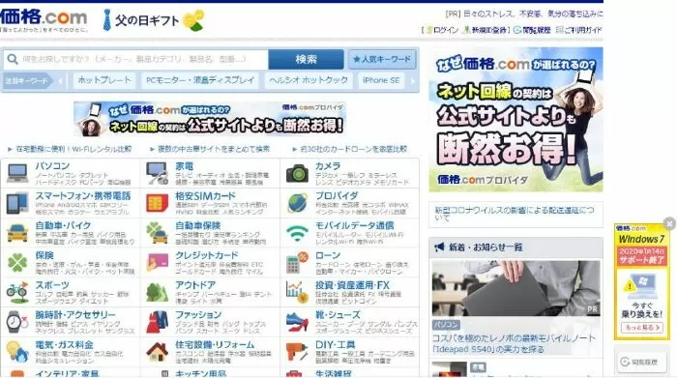This screenshot has height=378, width=677.
Task: Click the 腕時計・アクセサリー watch icon
Action: click(17, 322)
